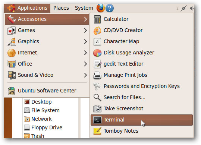This screenshot has width=201, height=145.
Task: Open the Firefox browser launcher icon
Action: pyautogui.click(x=101, y=8)
